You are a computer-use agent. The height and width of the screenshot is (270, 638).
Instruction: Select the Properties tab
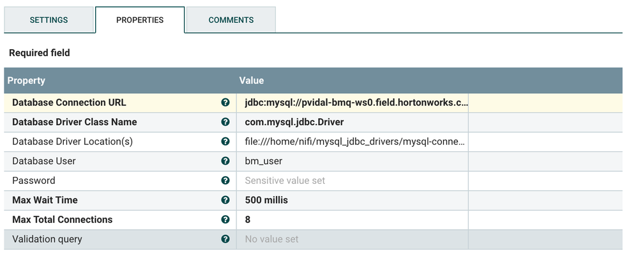click(140, 20)
